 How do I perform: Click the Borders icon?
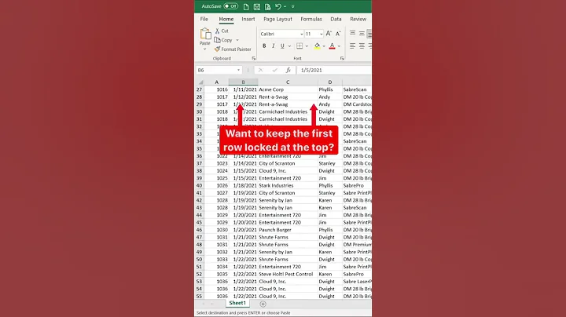(300, 46)
